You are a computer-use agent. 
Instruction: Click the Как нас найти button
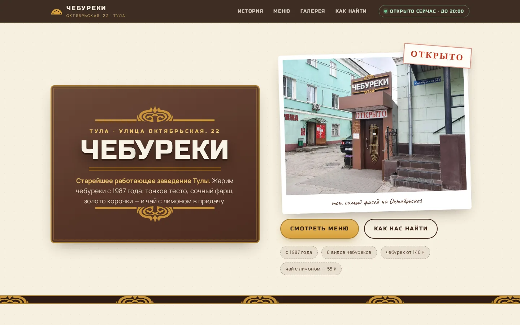[x=401, y=229]
